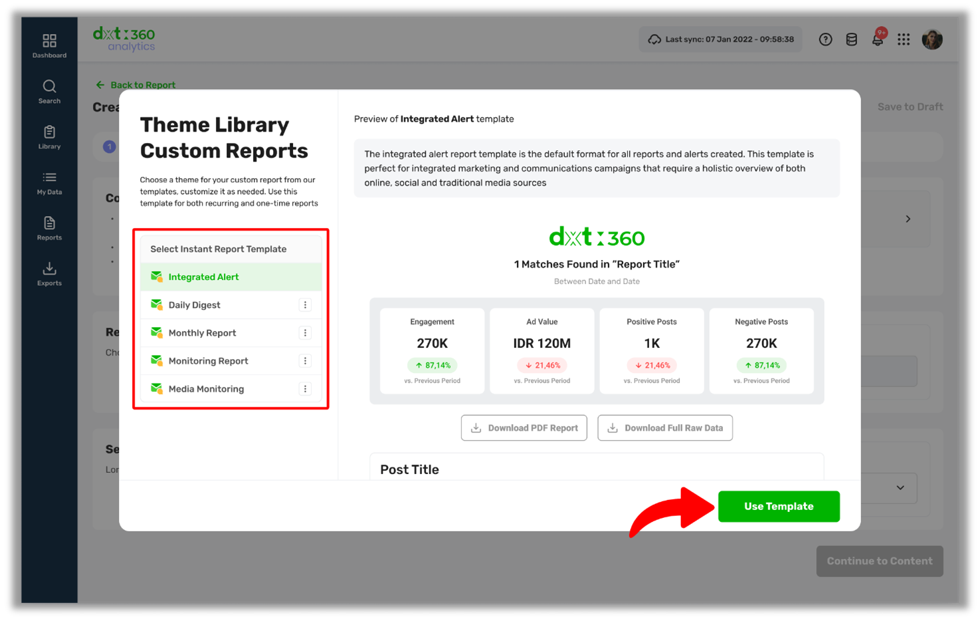Click the "Last sync: 07 Jan 2022 - 09:58:38" text

pos(730,39)
